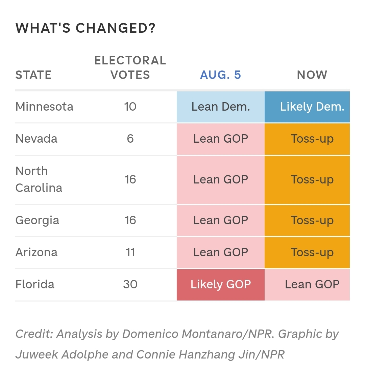
Task: Click the dark blue Likely Dem. cell
Action: [x=307, y=107]
